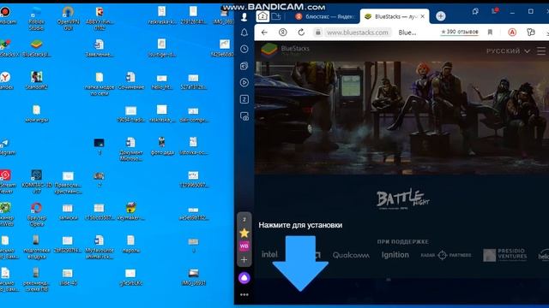This screenshot has width=549, height=308.
Task: Open the pink WB shortcut in sidebar
Action: click(x=244, y=246)
